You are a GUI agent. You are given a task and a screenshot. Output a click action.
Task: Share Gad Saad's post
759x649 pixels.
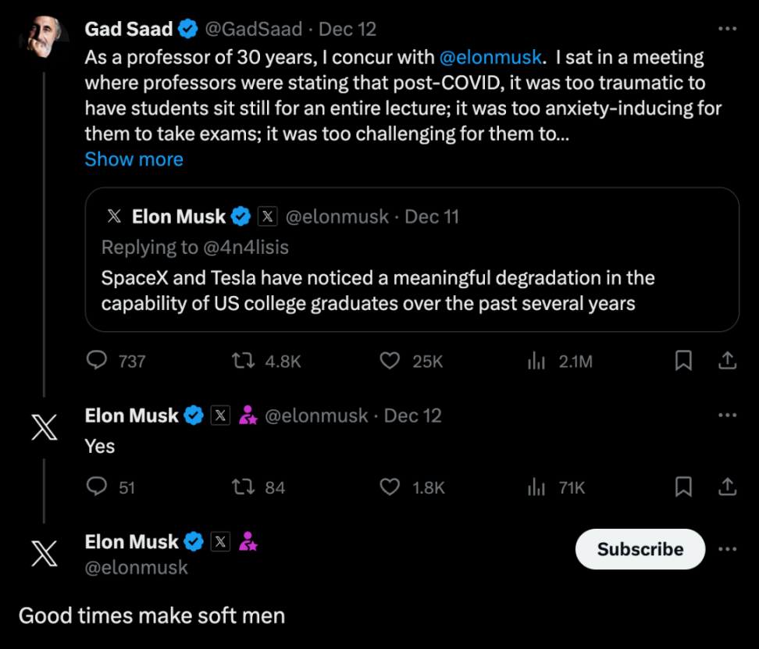click(x=727, y=360)
